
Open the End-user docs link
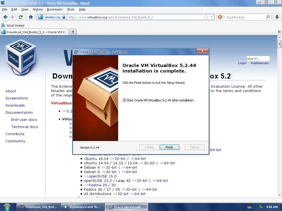tap(24, 120)
